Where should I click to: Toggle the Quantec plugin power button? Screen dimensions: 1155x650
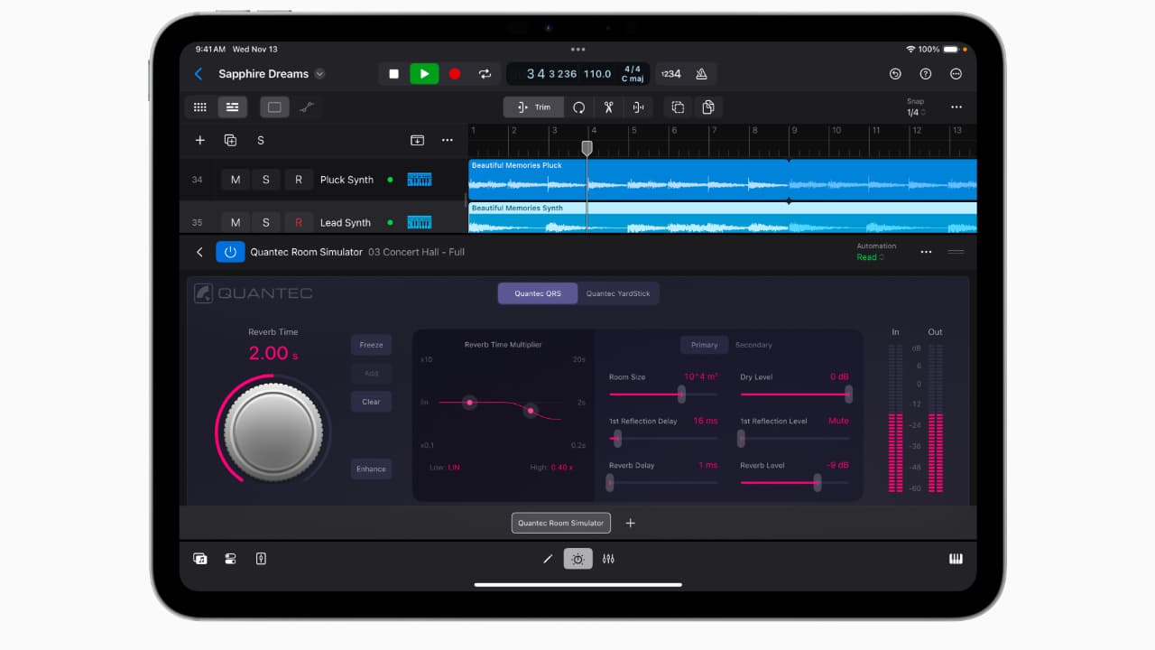pos(230,252)
